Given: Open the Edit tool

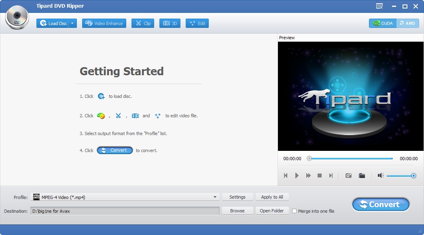Looking at the screenshot, I should pos(197,23).
